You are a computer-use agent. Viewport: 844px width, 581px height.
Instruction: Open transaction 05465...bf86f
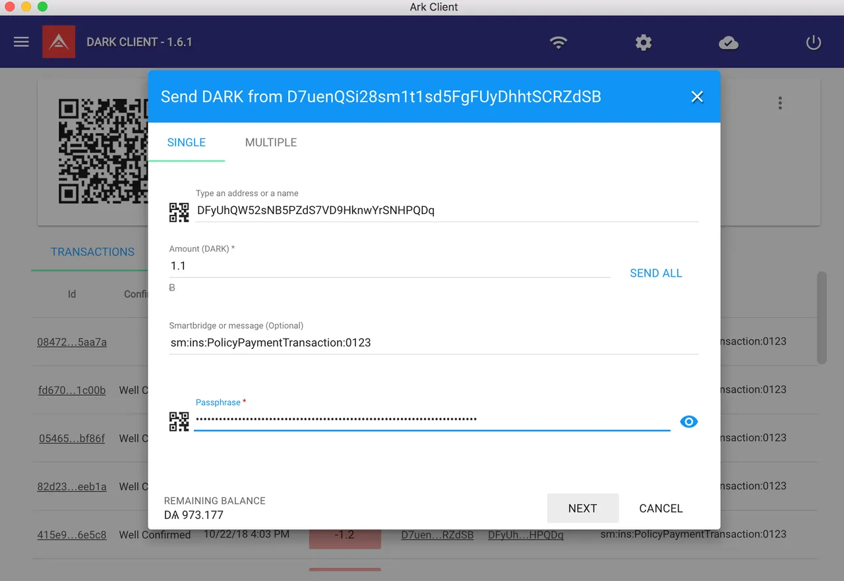pyautogui.click(x=72, y=439)
